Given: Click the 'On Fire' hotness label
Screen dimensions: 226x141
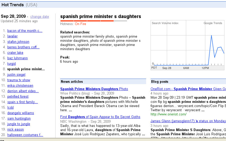Looking at the screenshot, I should (80, 24).
